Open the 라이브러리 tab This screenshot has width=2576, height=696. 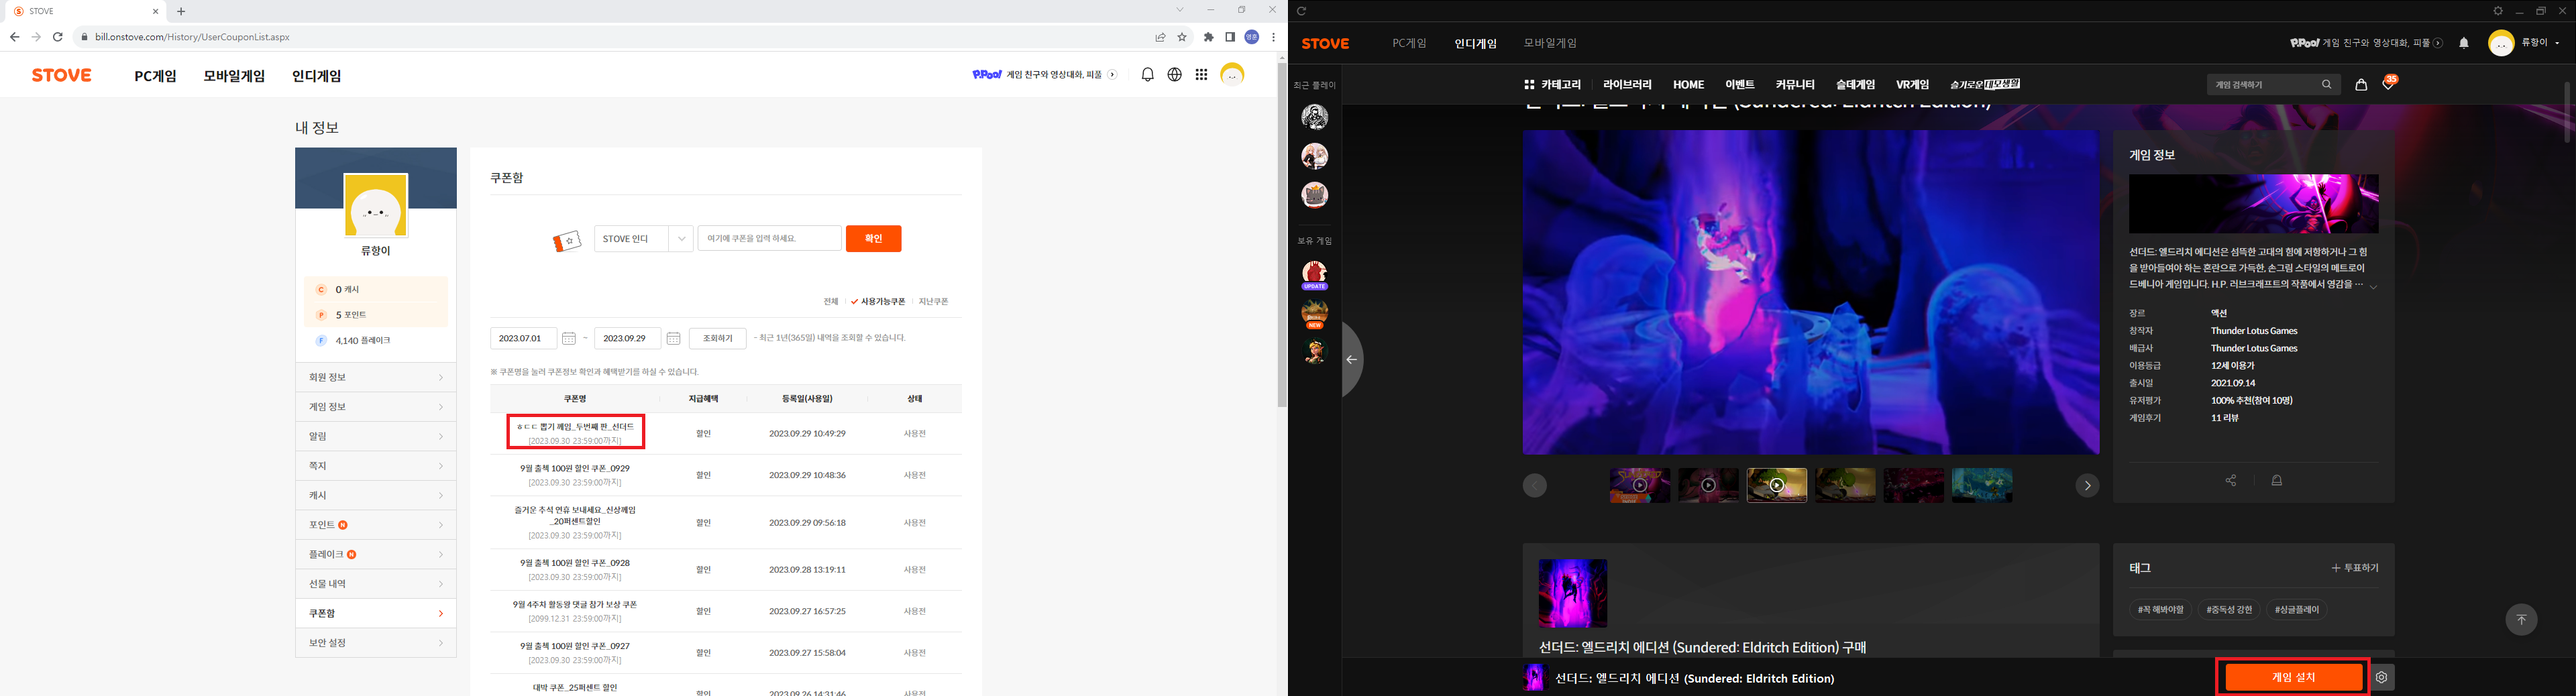tap(1627, 85)
